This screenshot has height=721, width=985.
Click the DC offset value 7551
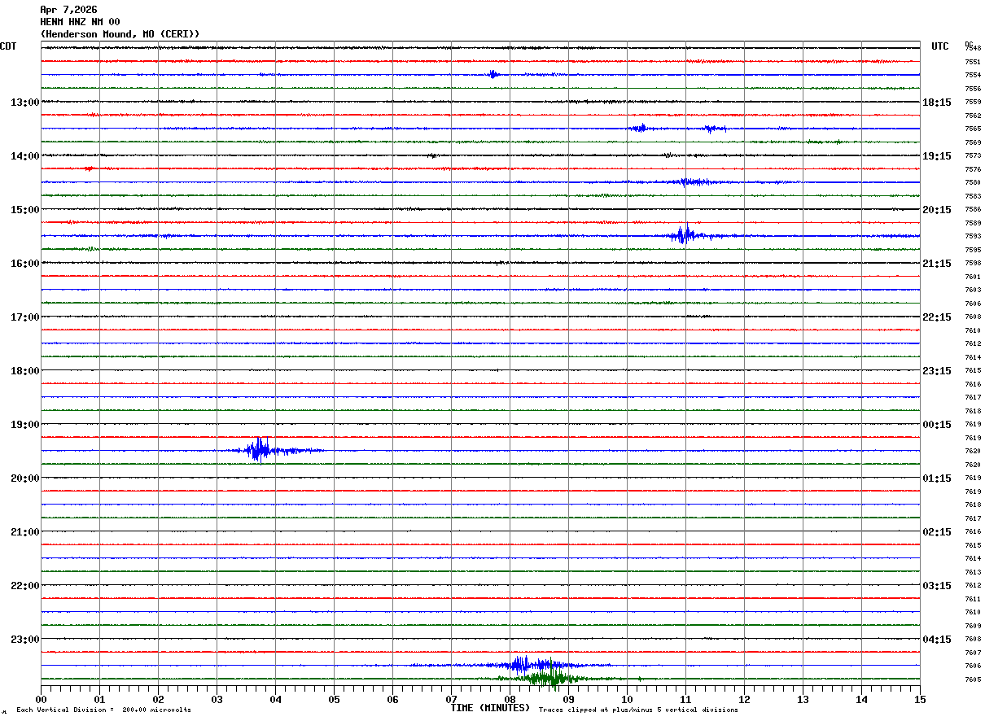pyautogui.click(x=973, y=62)
